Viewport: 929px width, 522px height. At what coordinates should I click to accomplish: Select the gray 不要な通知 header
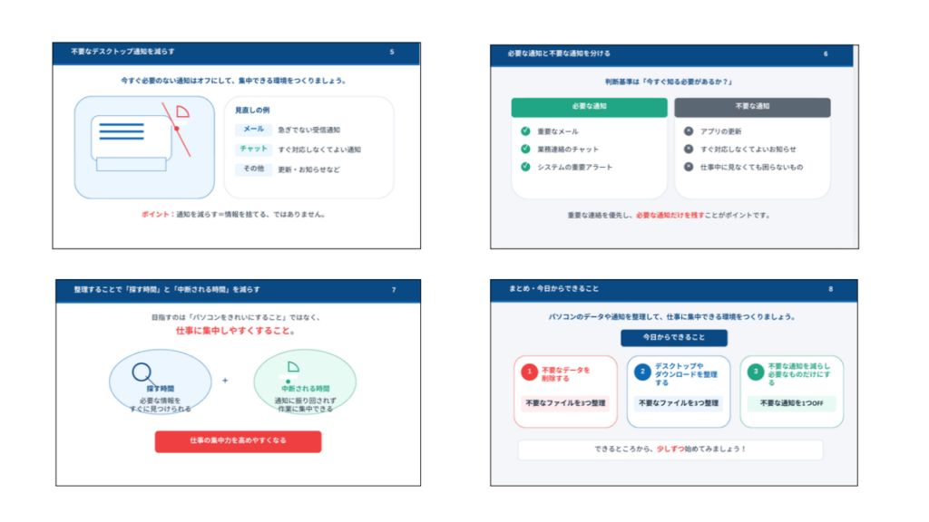[x=752, y=107]
